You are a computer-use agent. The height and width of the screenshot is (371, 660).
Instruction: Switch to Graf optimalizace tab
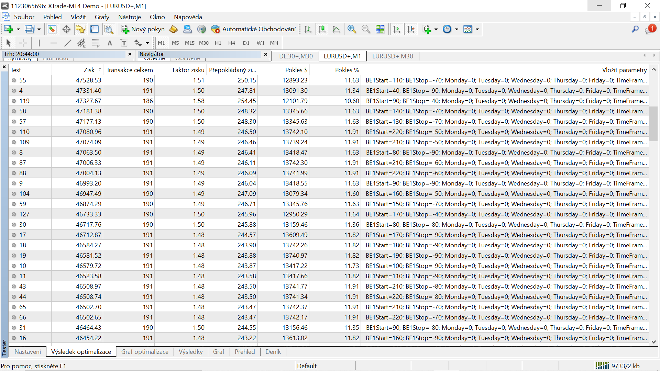145,351
